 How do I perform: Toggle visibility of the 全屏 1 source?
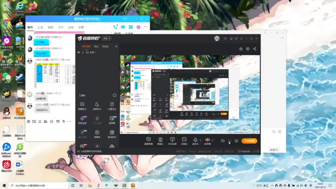tap(79, 52)
